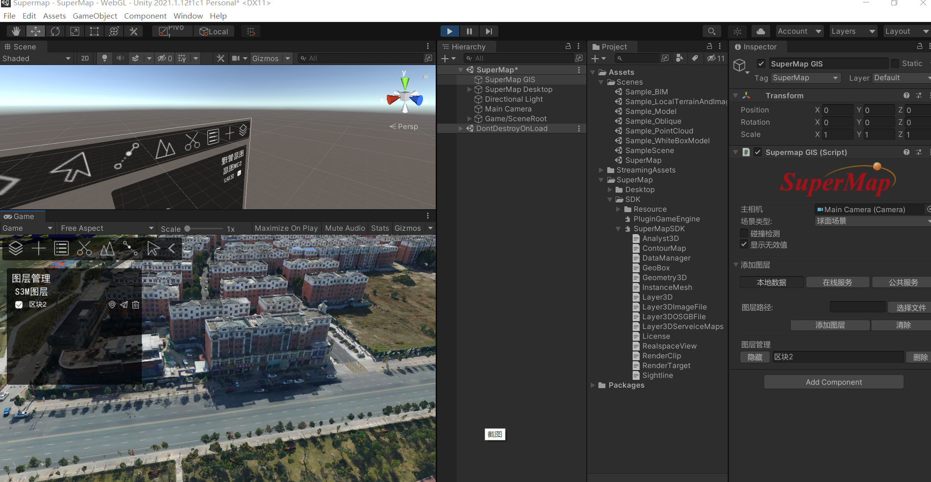Click terrain analysis icon in Game view
The width and height of the screenshot is (931, 482).
click(107, 248)
